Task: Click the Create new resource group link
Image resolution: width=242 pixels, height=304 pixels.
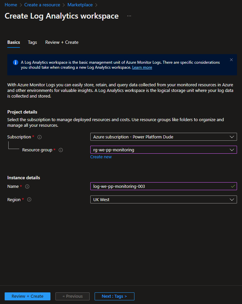Action: 101,157
